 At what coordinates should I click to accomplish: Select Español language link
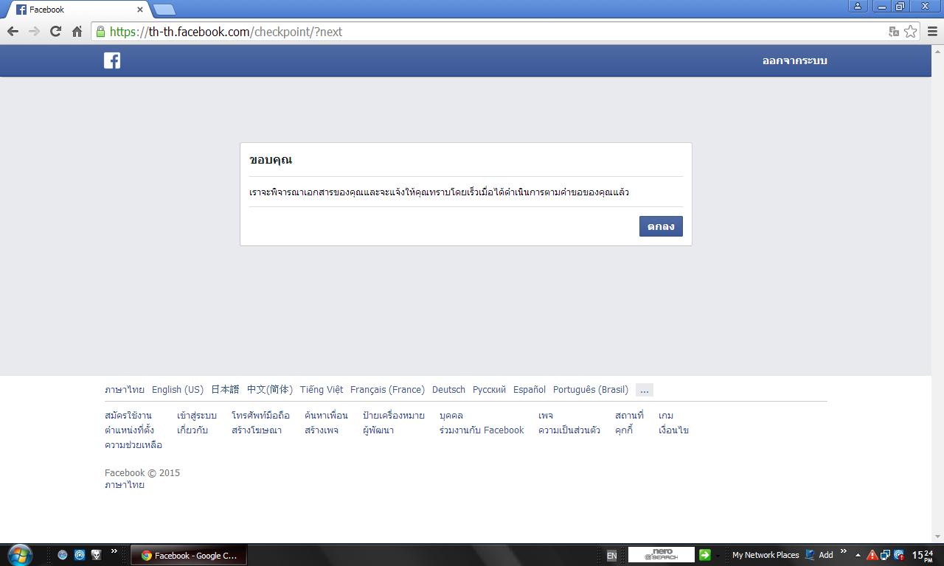tap(530, 390)
